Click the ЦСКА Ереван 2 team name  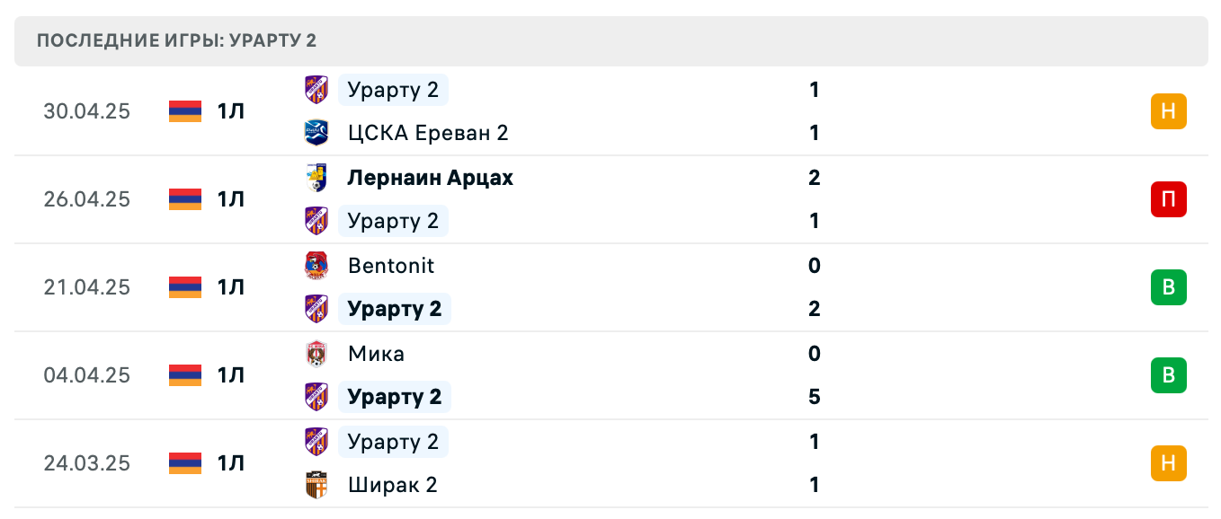(x=427, y=133)
